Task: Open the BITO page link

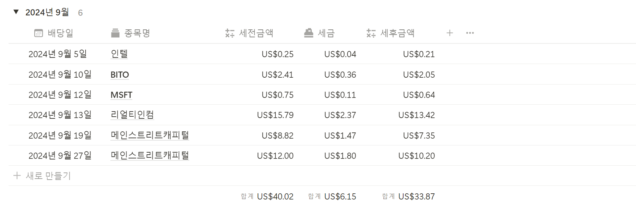Action: click(120, 75)
